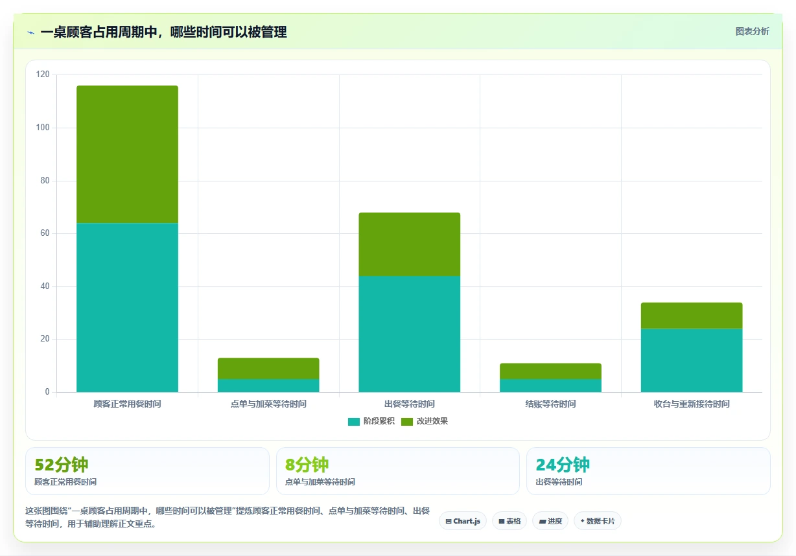Click the y-axis value 60
Screen dimensions: 796x556
(45, 233)
